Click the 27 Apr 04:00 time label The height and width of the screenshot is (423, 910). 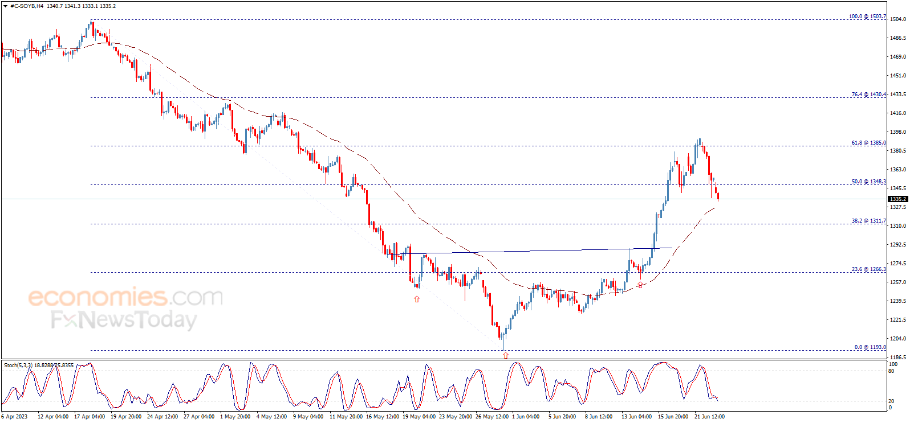[199, 417]
